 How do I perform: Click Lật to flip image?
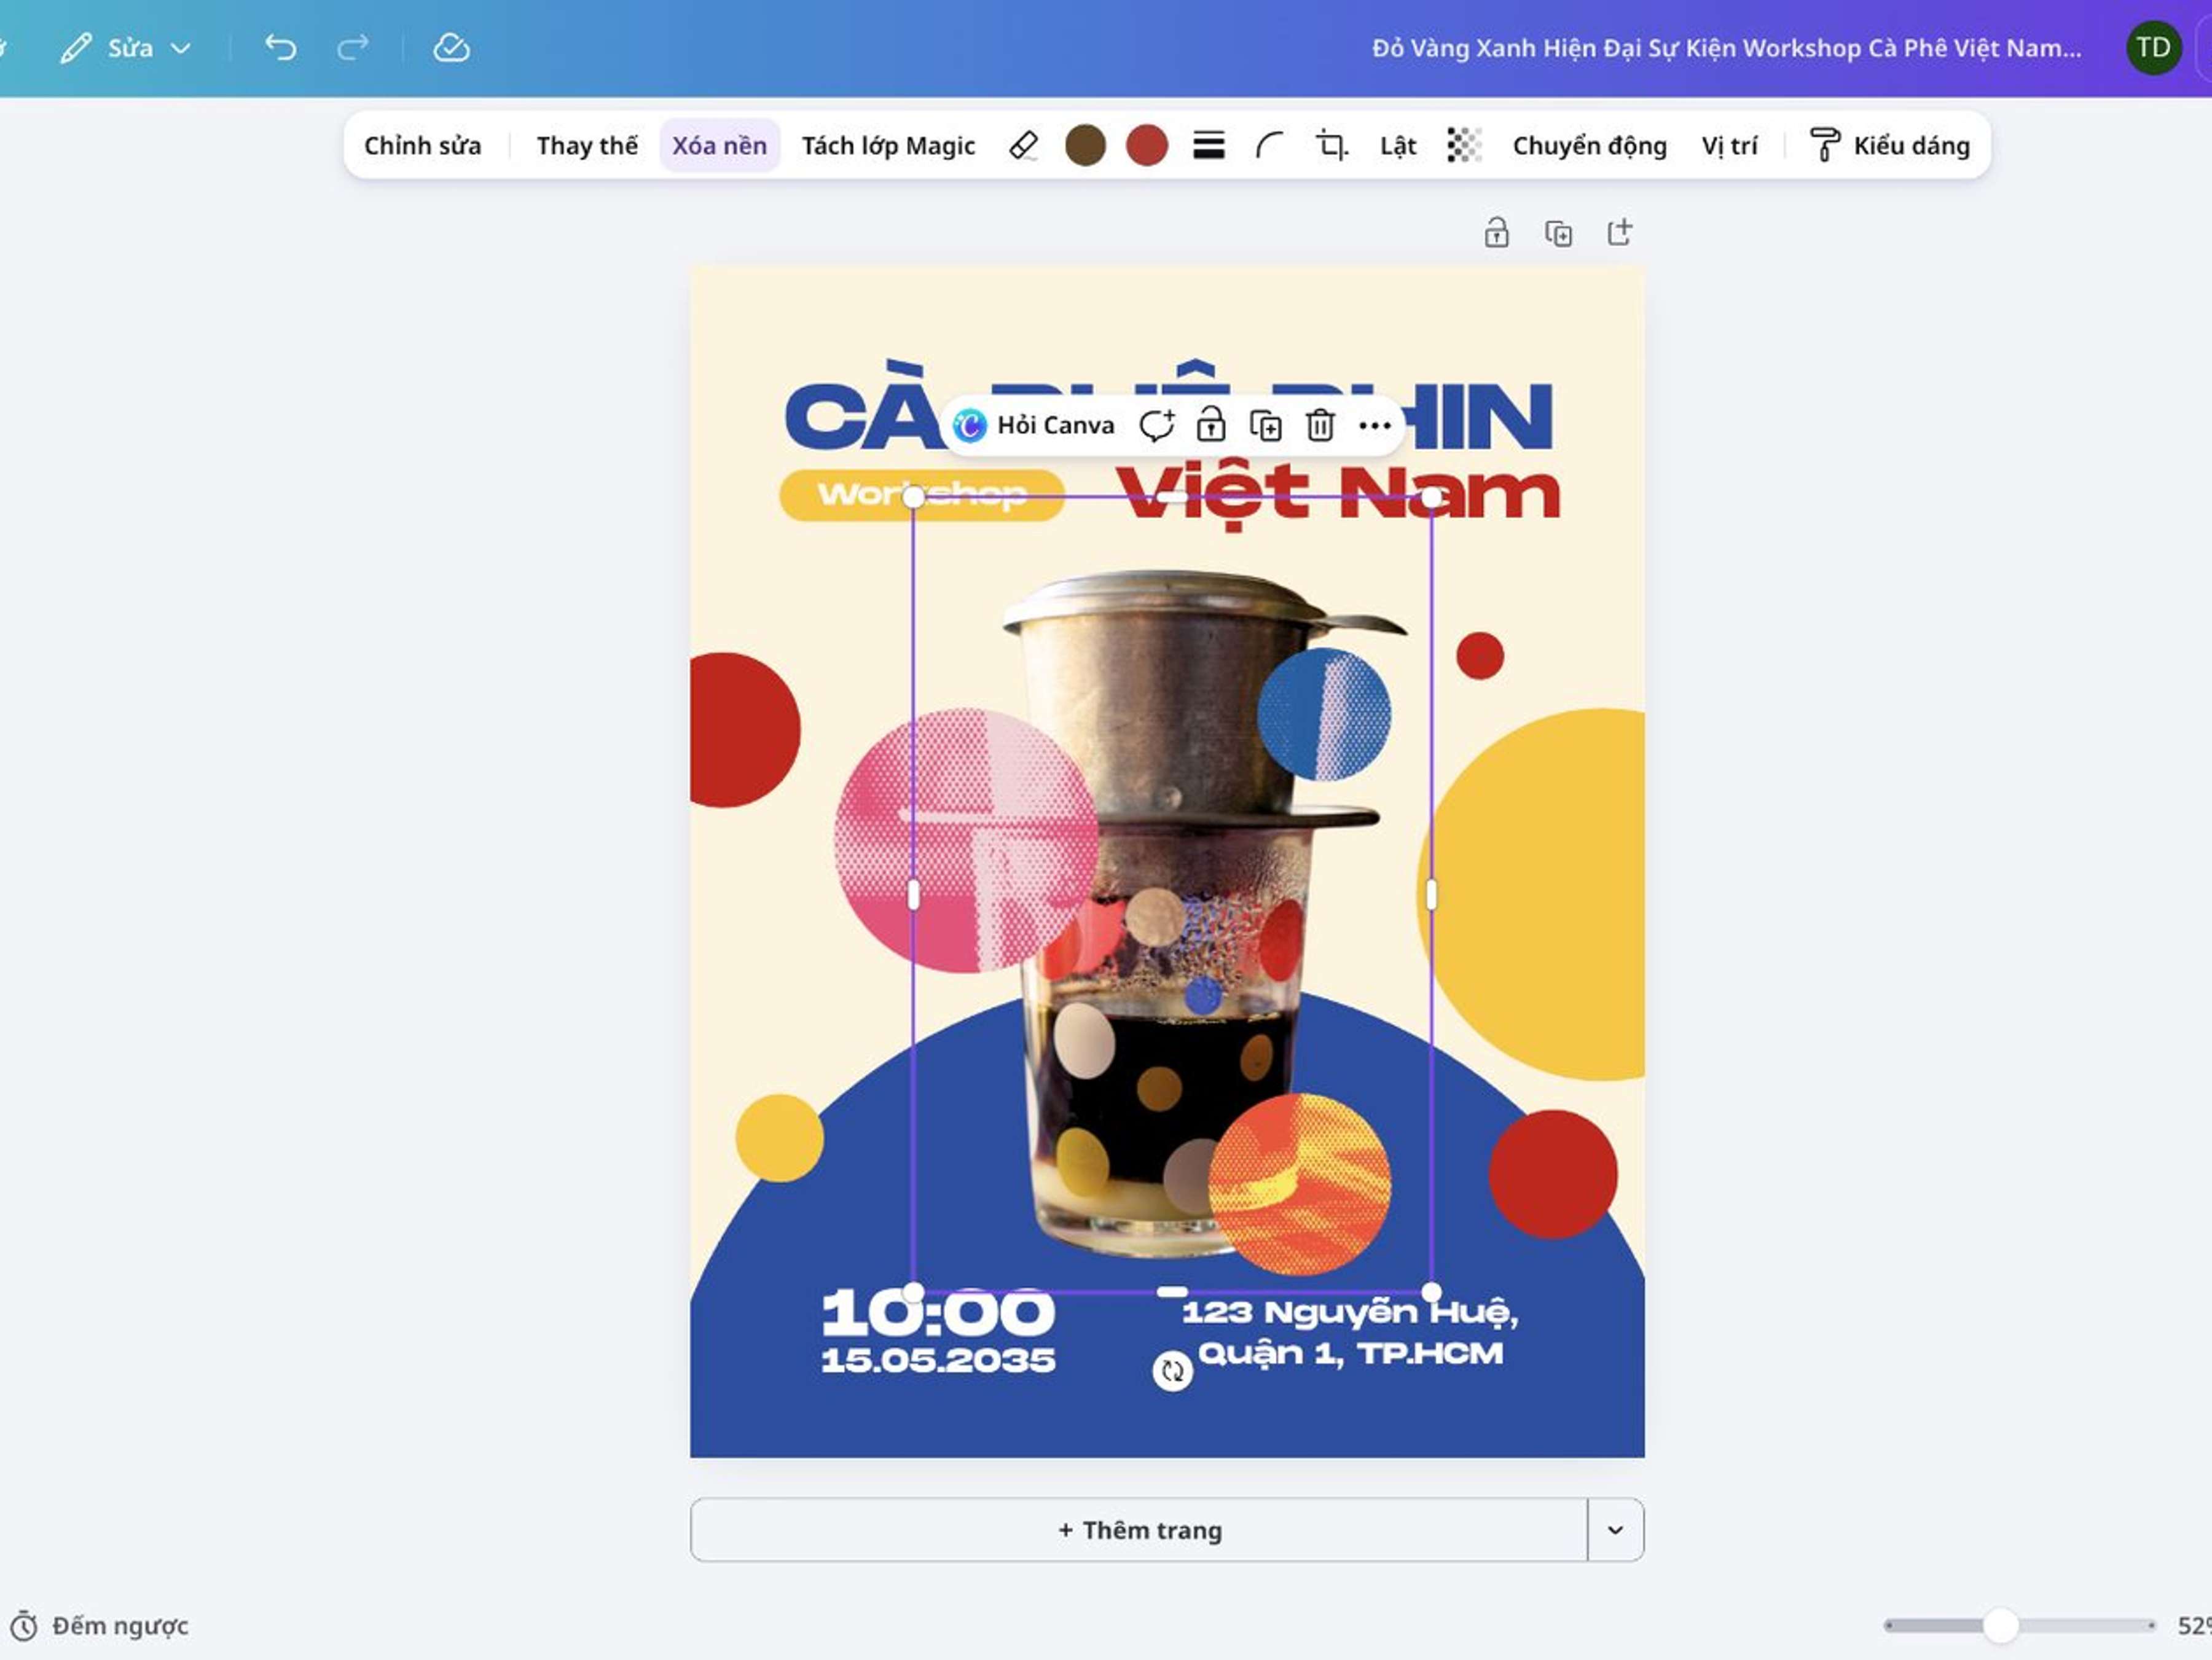(1398, 145)
